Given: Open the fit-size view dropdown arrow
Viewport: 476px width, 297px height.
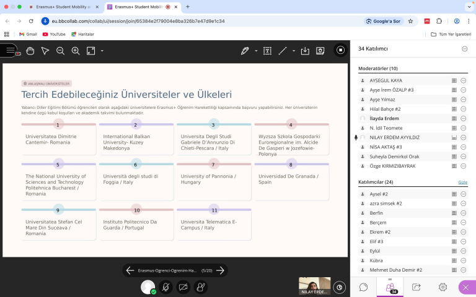Looking at the screenshot, I should point(102,51).
